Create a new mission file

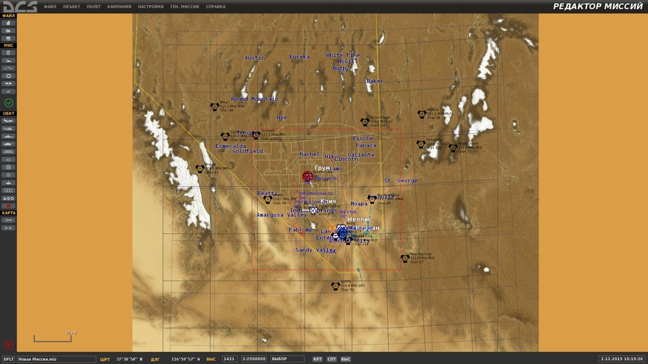pyautogui.click(x=8, y=23)
